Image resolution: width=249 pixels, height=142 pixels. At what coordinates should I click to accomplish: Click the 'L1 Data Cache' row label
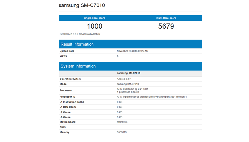(x=68, y=107)
